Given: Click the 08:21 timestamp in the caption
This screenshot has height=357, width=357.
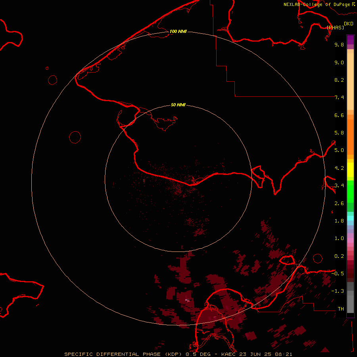Looking at the screenshot, I should [284, 354].
